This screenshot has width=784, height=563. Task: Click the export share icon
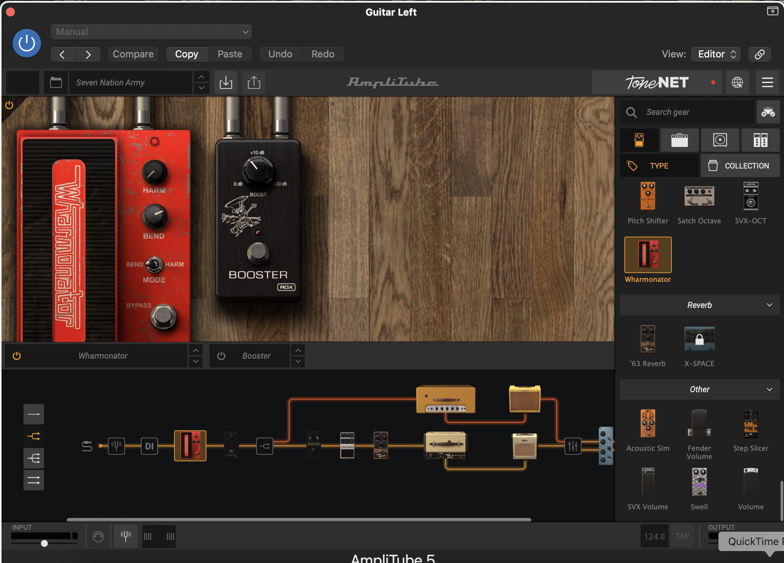[254, 82]
